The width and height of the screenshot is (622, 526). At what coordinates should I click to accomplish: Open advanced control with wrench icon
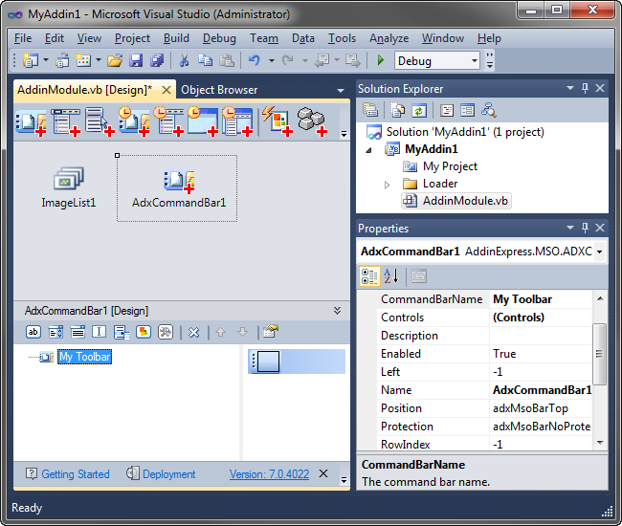[x=166, y=332]
